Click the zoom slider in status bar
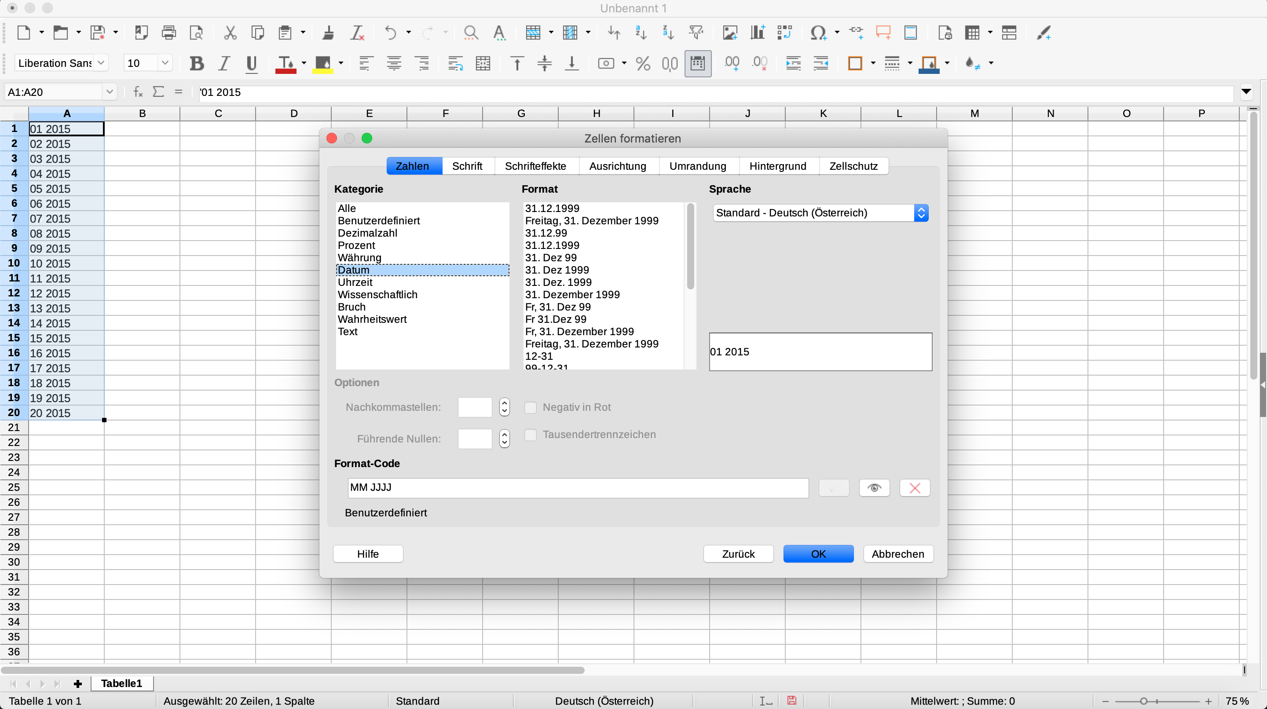 pyautogui.click(x=1157, y=701)
